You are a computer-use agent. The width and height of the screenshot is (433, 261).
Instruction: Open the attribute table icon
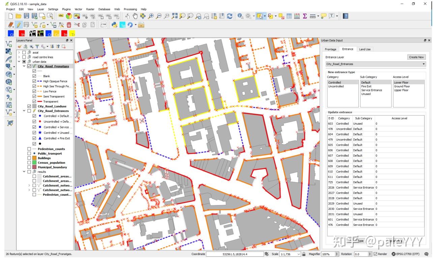(289, 16)
